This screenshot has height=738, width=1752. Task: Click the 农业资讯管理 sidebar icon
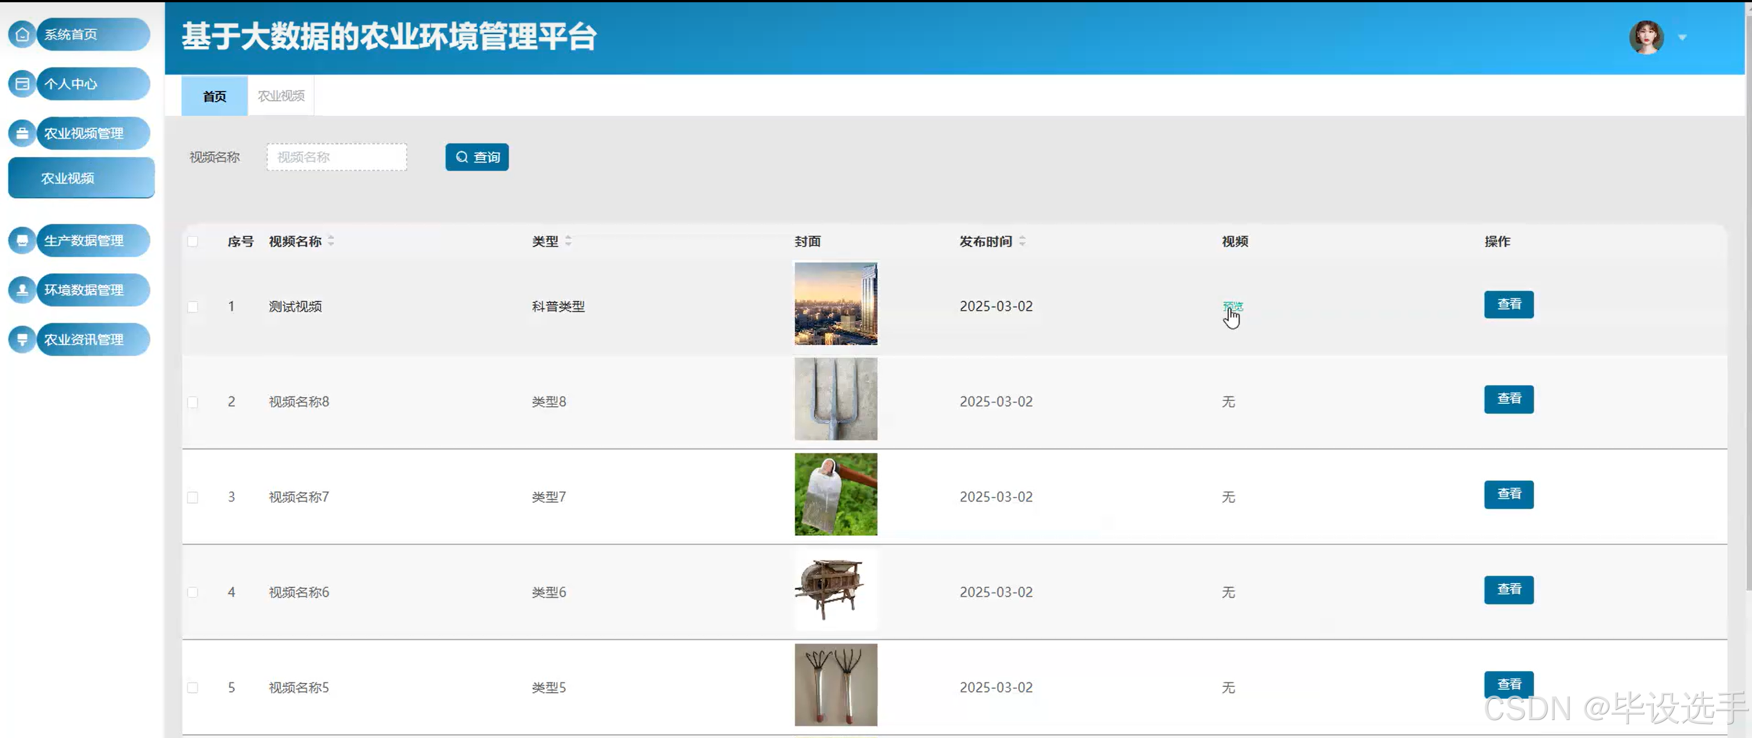(x=21, y=339)
